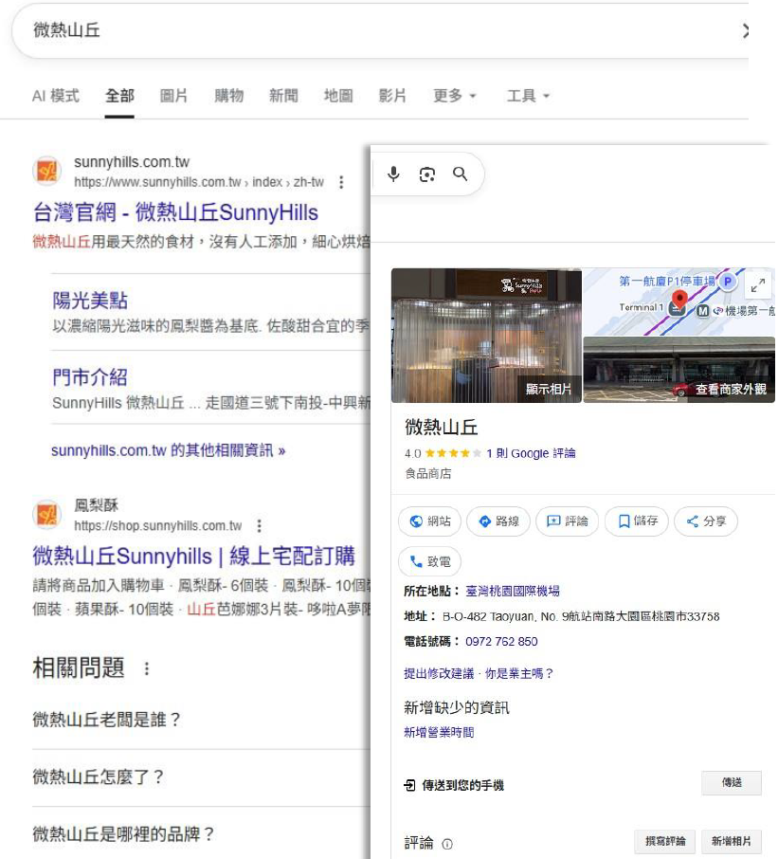
Task: Click the voice search microphone icon
Action: pos(393,174)
